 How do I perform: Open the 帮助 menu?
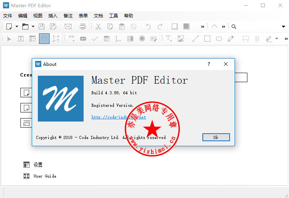click(129, 16)
